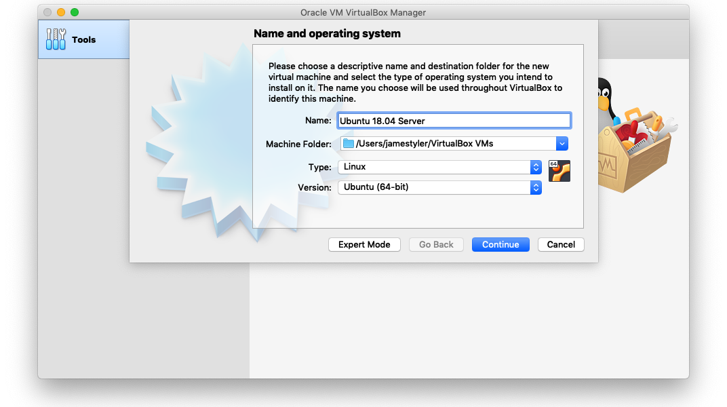Click the green zoom window button
Viewport: 727px width, 407px height.
pos(75,12)
